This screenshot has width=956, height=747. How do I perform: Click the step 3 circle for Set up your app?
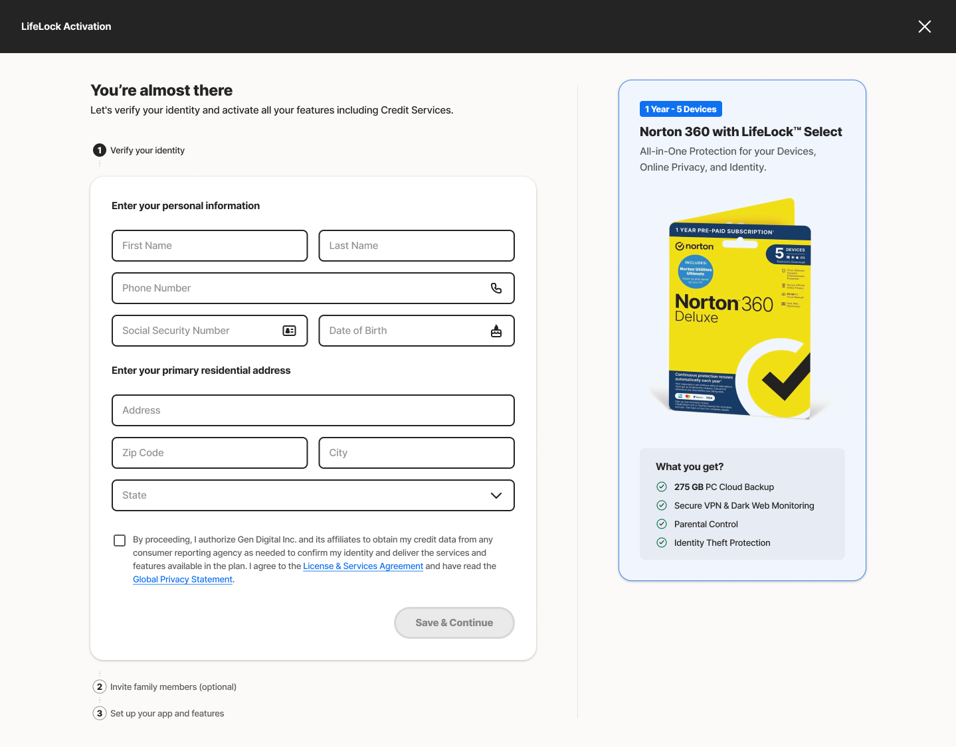pyautogui.click(x=100, y=713)
